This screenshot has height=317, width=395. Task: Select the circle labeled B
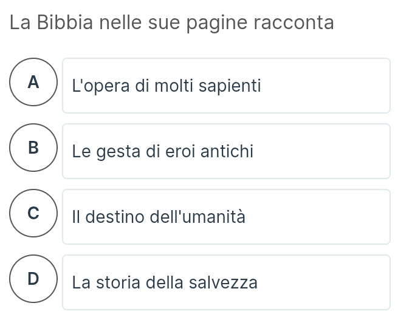point(34,149)
